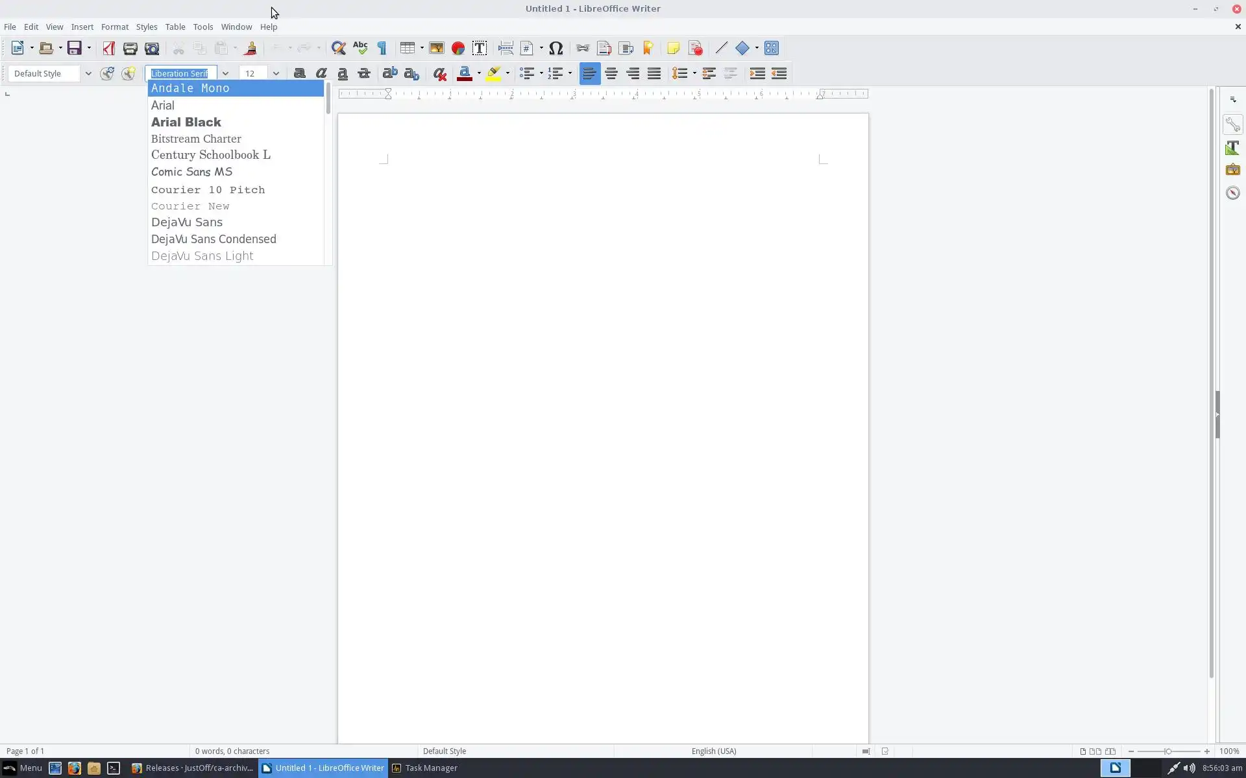Image resolution: width=1246 pixels, height=778 pixels.
Task: Insert special character Omega symbol
Action: 556,48
